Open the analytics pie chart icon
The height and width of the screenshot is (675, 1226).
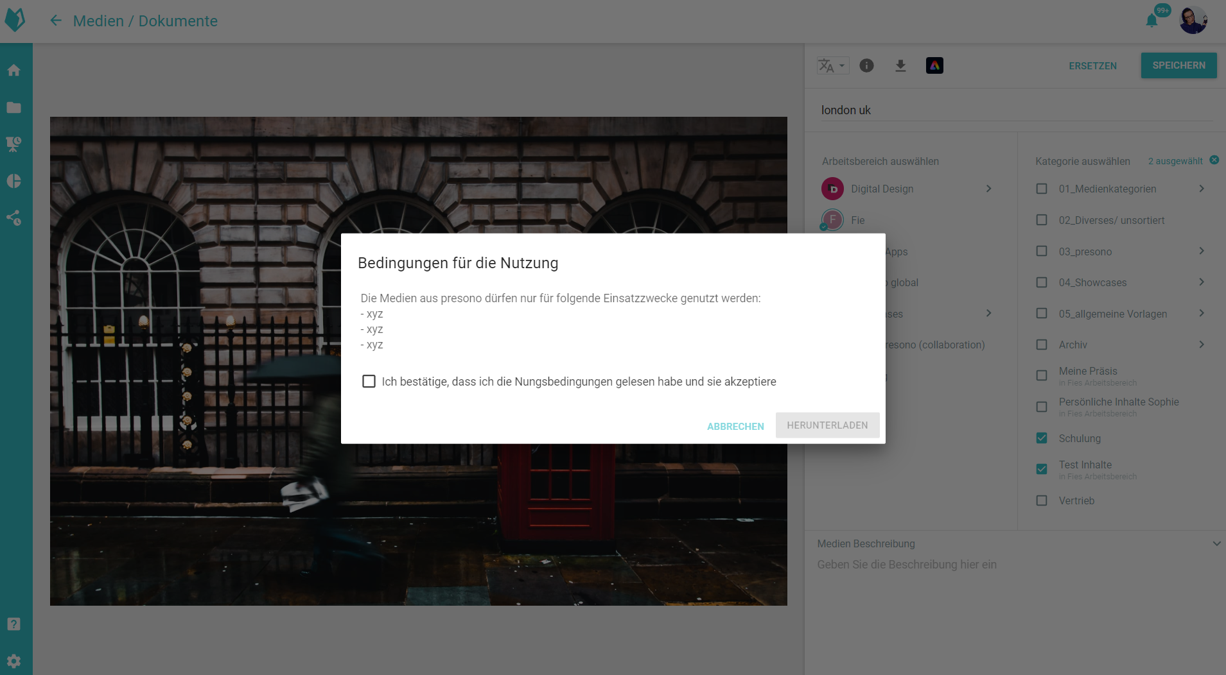14,181
